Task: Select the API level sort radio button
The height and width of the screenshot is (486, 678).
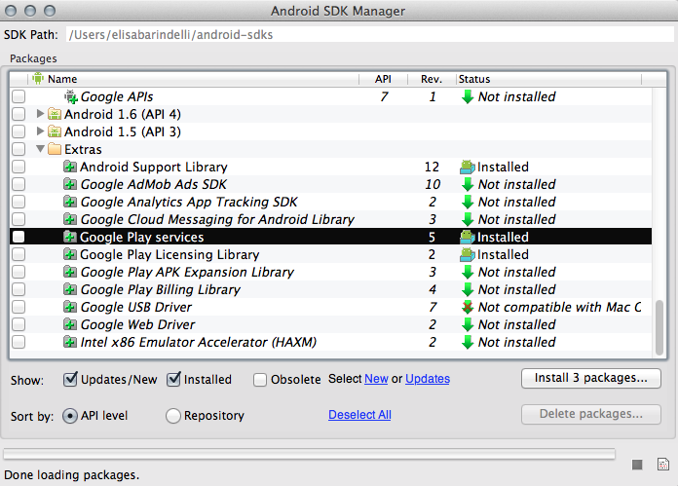Action: (x=70, y=416)
